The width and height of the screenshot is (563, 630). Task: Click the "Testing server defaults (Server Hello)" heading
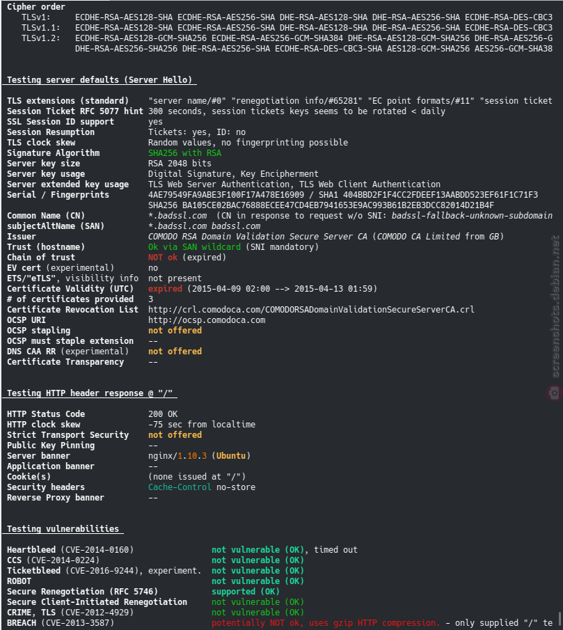(x=100, y=80)
